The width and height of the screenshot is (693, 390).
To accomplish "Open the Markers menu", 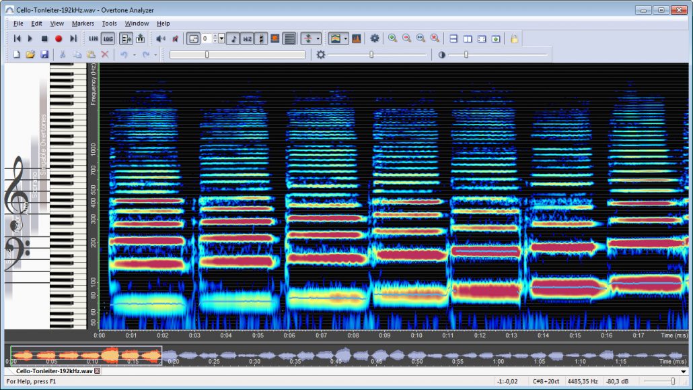I will pos(83,23).
